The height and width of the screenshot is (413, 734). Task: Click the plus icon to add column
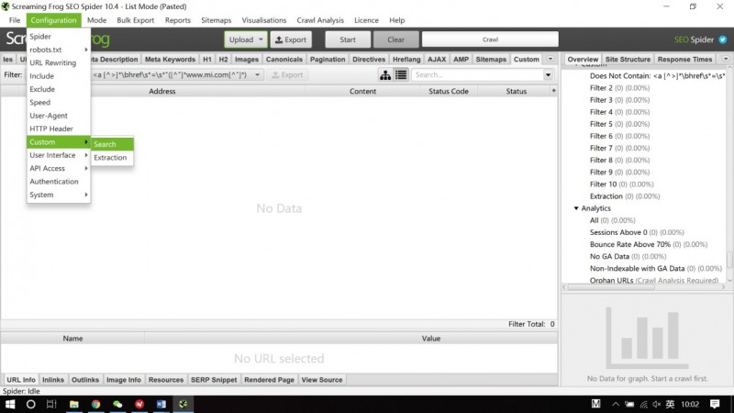click(553, 92)
